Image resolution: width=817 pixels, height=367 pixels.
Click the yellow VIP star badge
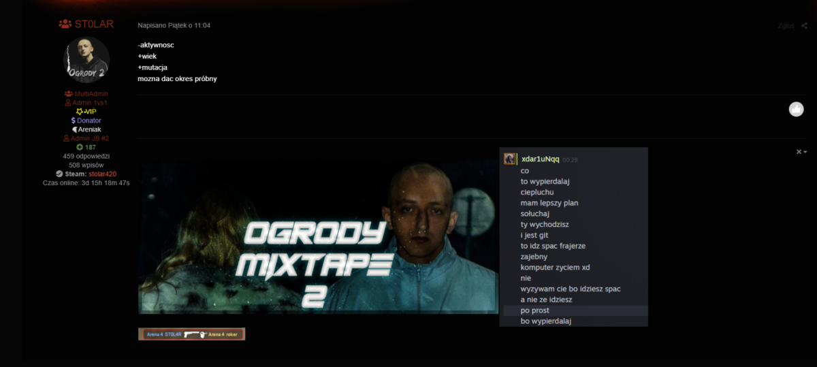click(80, 112)
